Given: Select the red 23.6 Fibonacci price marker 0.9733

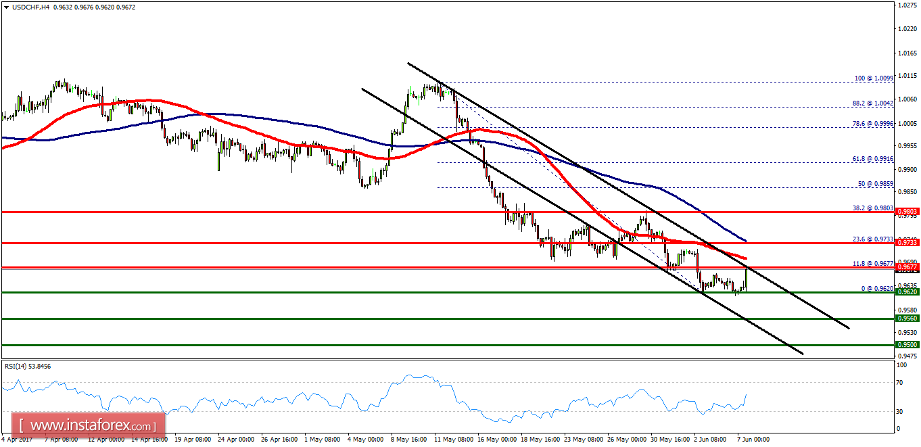Looking at the screenshot, I should coord(906,241).
